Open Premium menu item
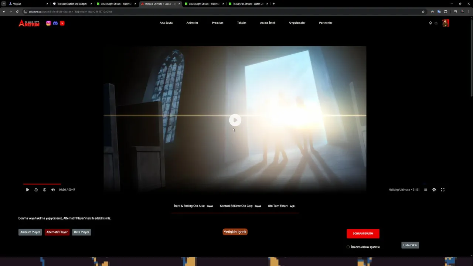 click(x=218, y=23)
